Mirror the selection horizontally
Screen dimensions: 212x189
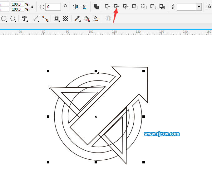click(75, 7)
